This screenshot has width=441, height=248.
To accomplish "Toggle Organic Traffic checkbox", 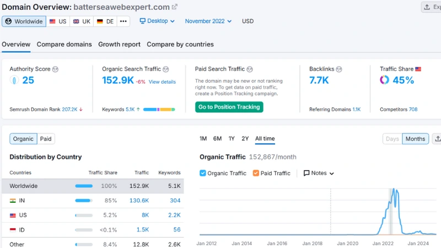I will coord(202,173).
